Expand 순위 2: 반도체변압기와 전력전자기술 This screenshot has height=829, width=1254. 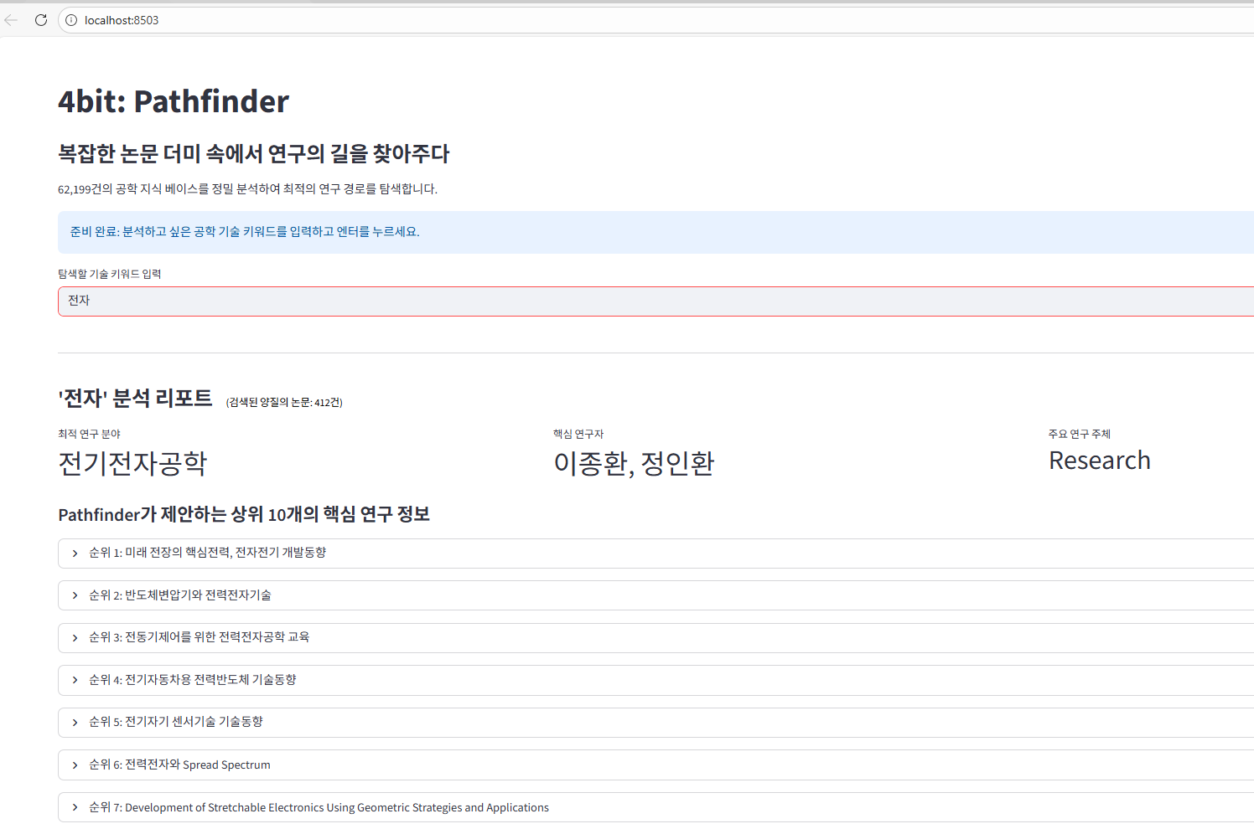pyautogui.click(x=656, y=595)
